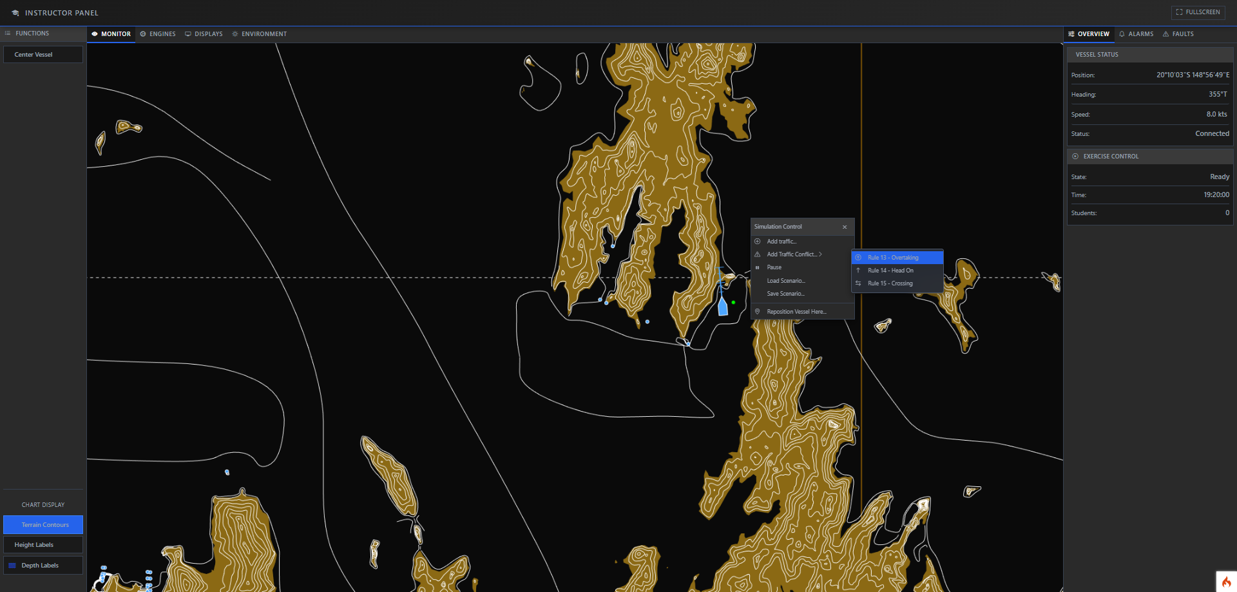Toggle the Terrain Contours chart display
This screenshot has height=592, width=1237.
tap(43, 524)
